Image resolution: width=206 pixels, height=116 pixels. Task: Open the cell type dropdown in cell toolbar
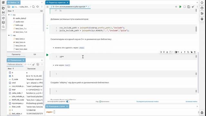(x=171, y=52)
